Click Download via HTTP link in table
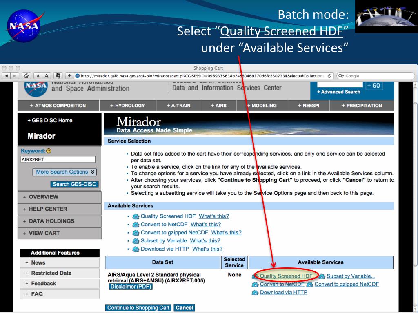The height and width of the screenshot is (313, 418). point(284,293)
